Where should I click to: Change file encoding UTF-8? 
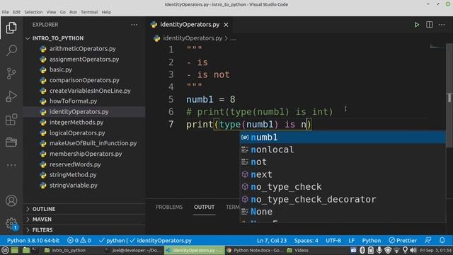coord(333,240)
